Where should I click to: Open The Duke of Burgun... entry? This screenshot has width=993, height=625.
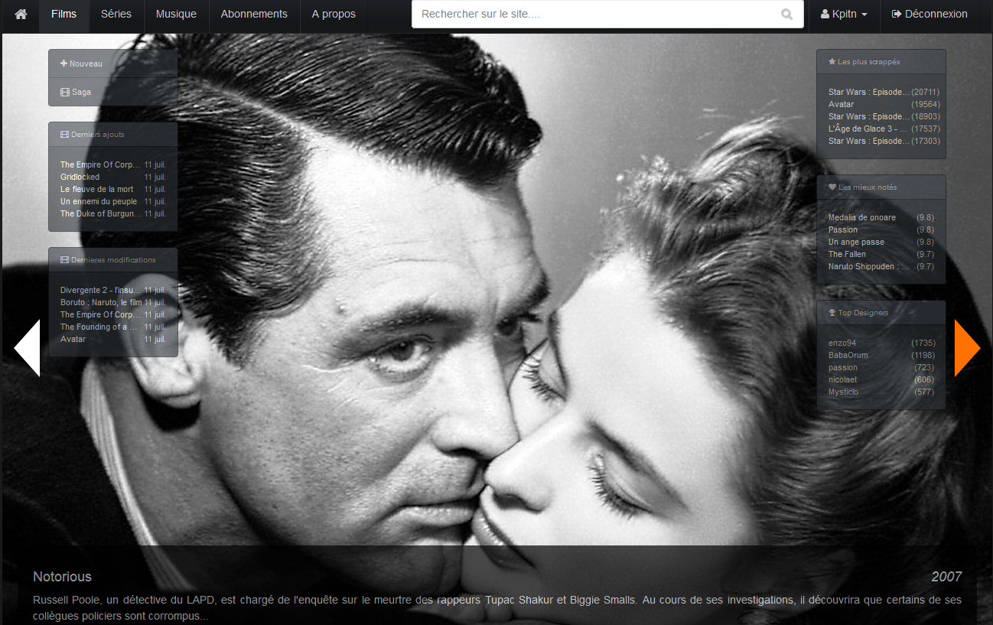pyautogui.click(x=101, y=213)
